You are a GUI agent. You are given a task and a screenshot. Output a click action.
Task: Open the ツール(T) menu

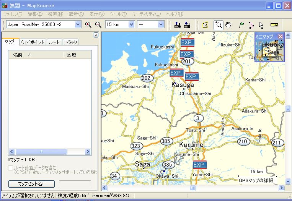click(x=118, y=14)
